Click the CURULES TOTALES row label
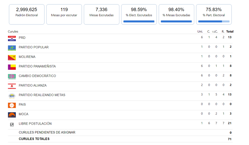This screenshot has height=145, width=249. pyautogui.click(x=34, y=139)
